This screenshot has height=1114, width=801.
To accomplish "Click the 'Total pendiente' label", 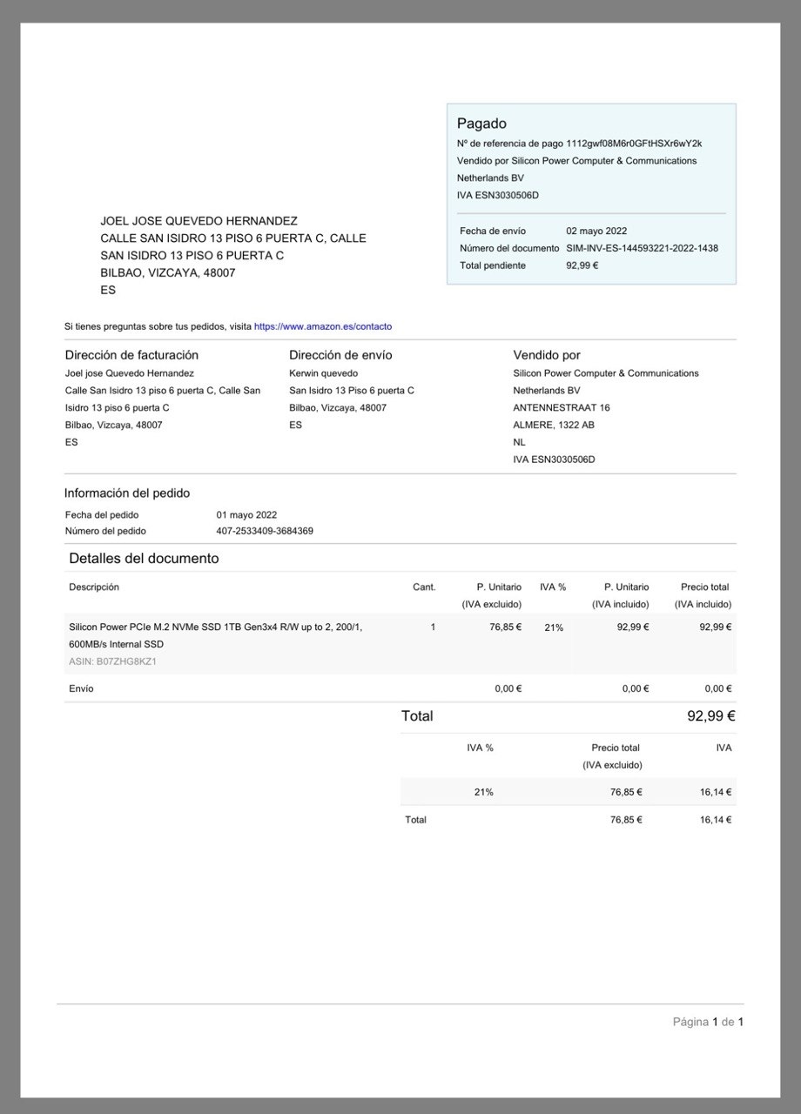I will click(x=493, y=265).
